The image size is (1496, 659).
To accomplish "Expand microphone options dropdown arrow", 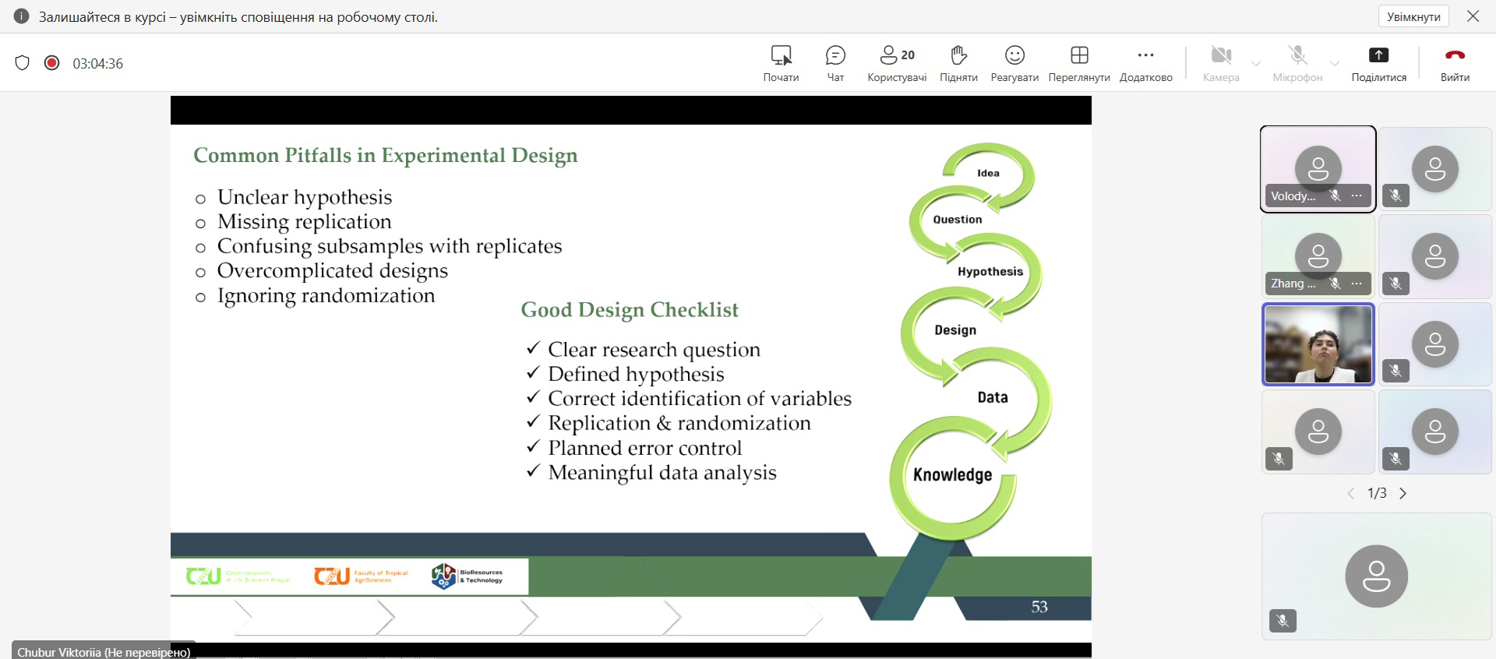I will pos(1335,64).
